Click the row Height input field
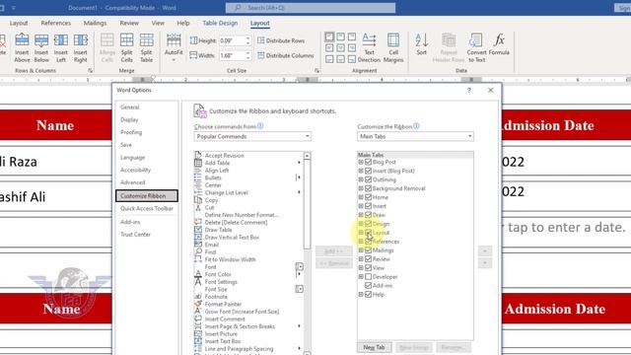 [x=232, y=40]
